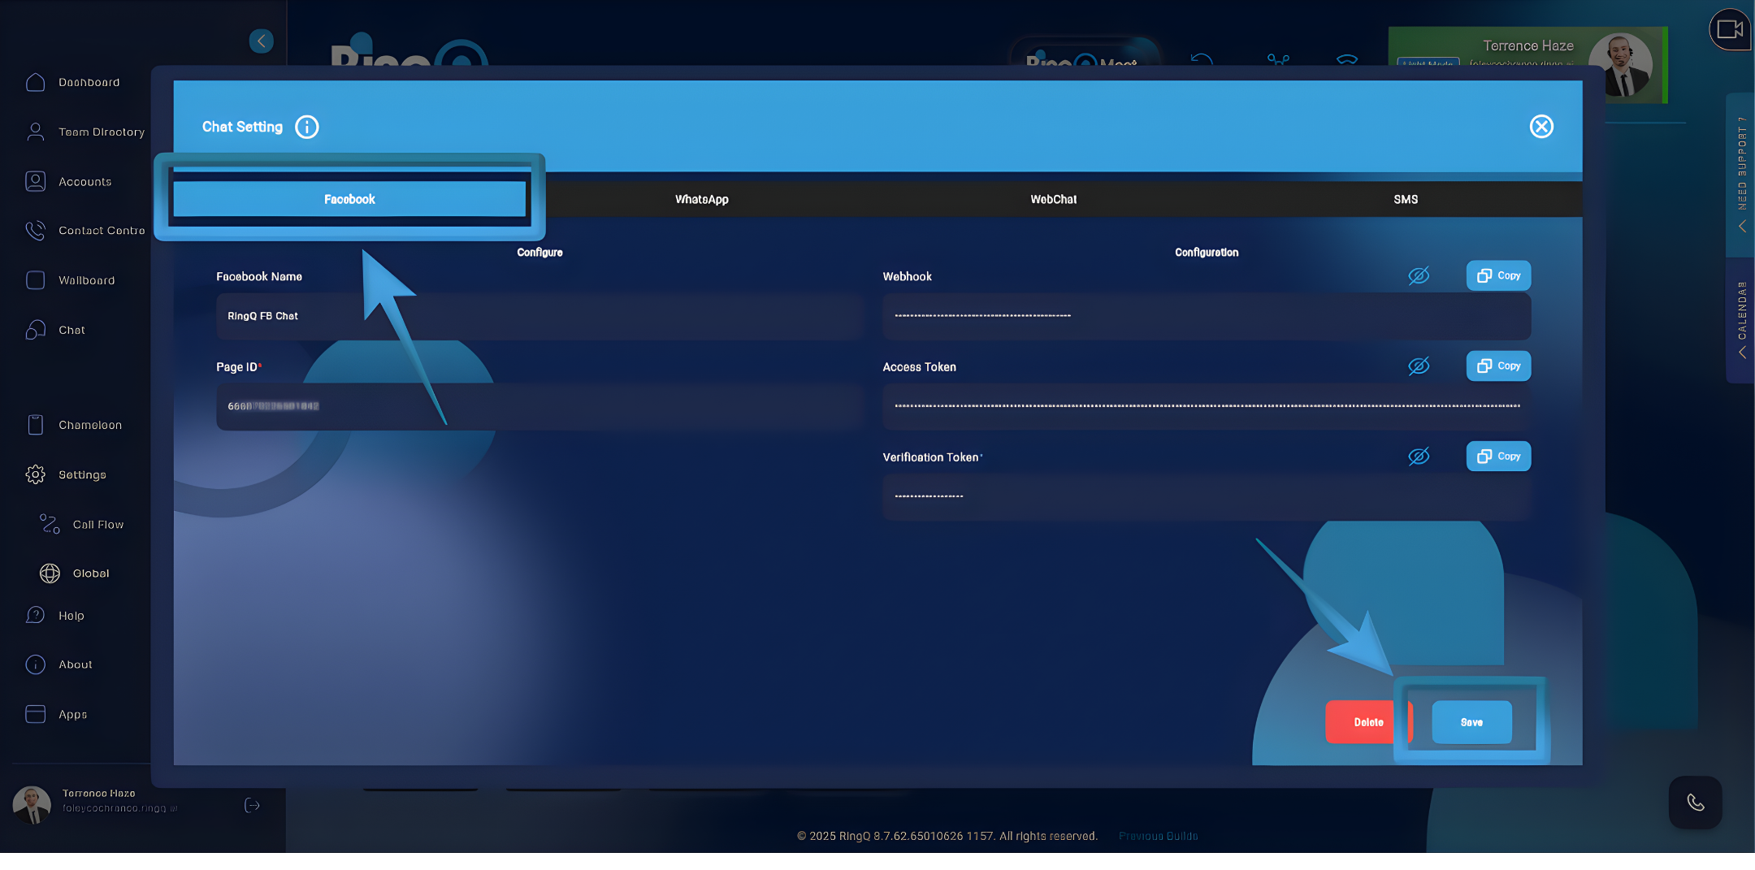
Task: Start a video call via the camera icon
Action: coord(1730,29)
